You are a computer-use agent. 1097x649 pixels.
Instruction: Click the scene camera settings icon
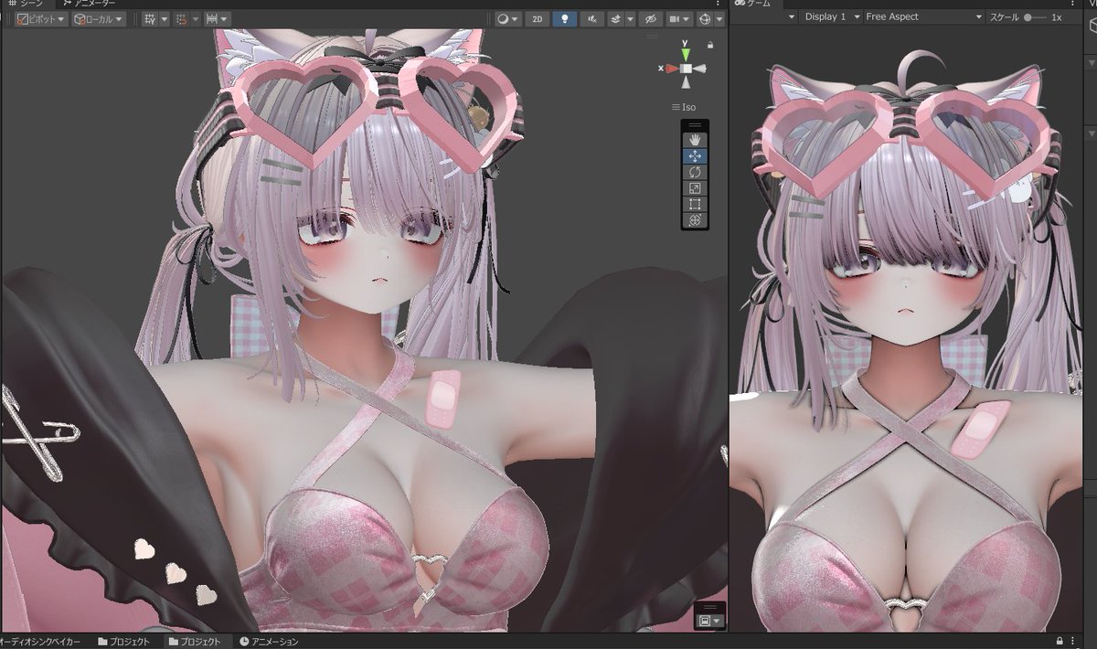point(676,18)
